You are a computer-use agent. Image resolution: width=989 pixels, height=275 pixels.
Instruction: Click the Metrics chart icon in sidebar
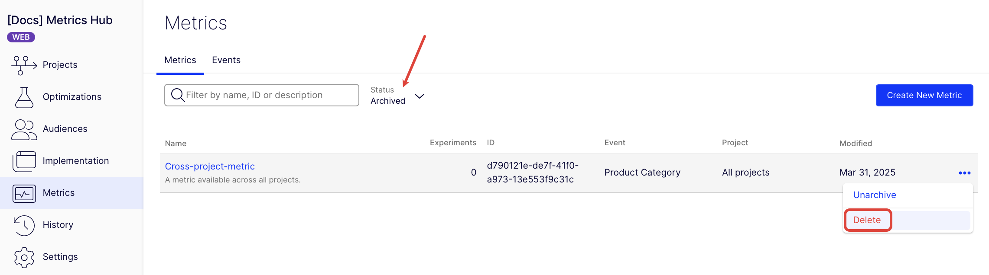pyautogui.click(x=24, y=193)
